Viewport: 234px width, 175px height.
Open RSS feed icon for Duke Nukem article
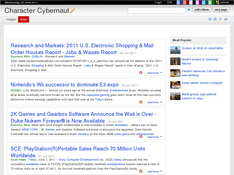point(141,136)
